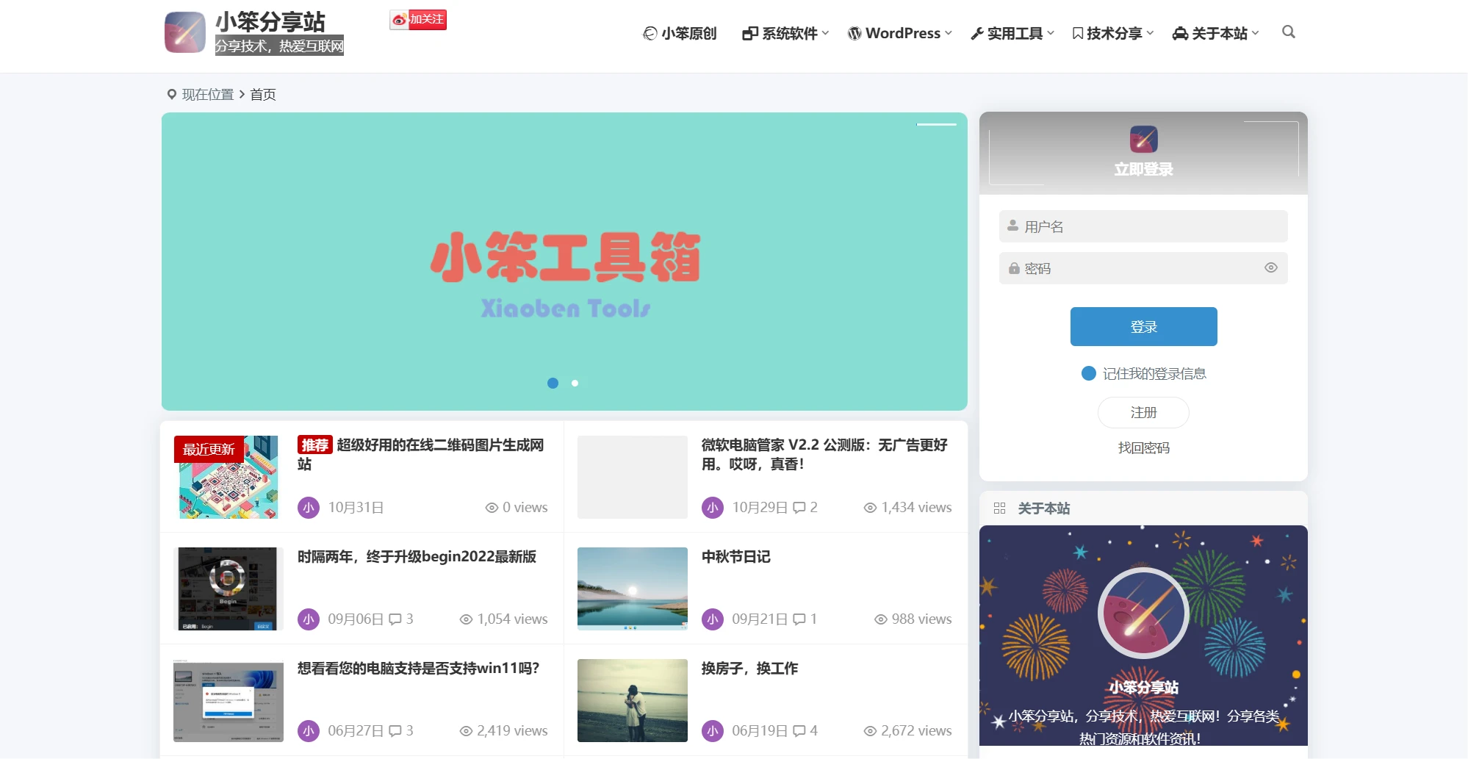Click the 注册 button
The width and height of the screenshot is (1468, 759).
(1143, 412)
